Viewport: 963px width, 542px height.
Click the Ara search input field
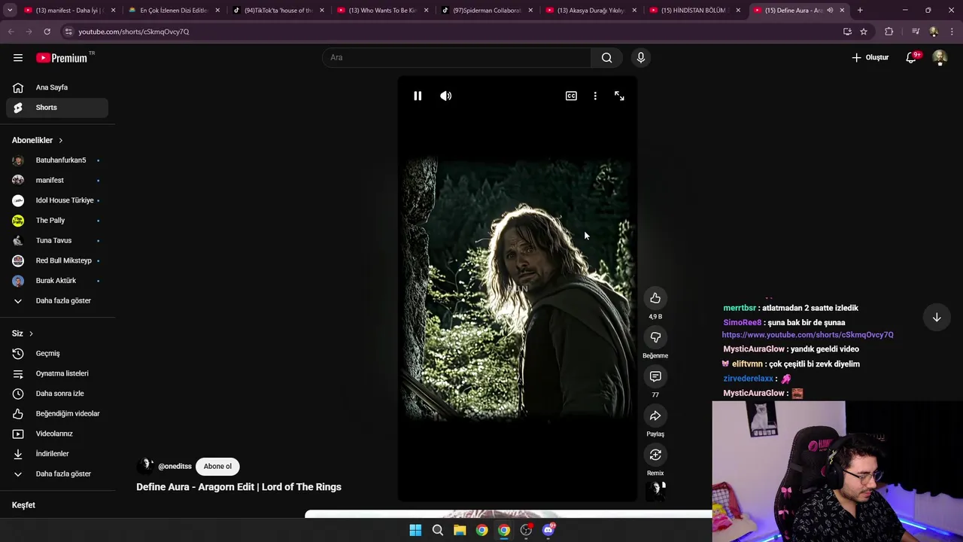pos(457,57)
